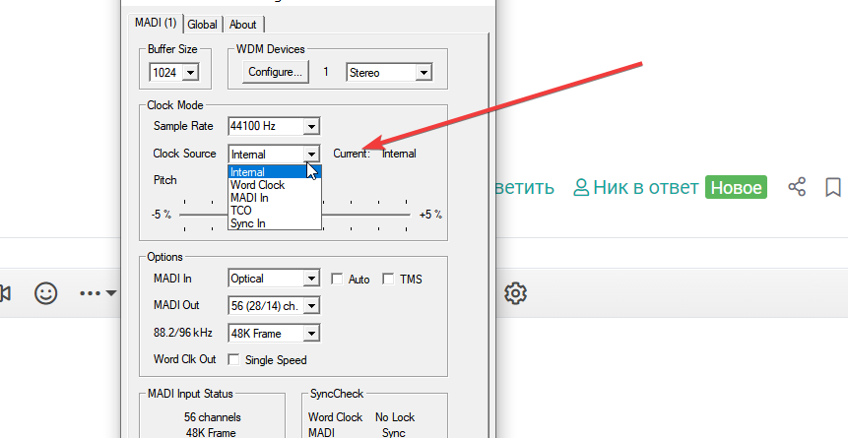
Task: Check Single Speed for Word Clk Out
Action: click(x=233, y=359)
